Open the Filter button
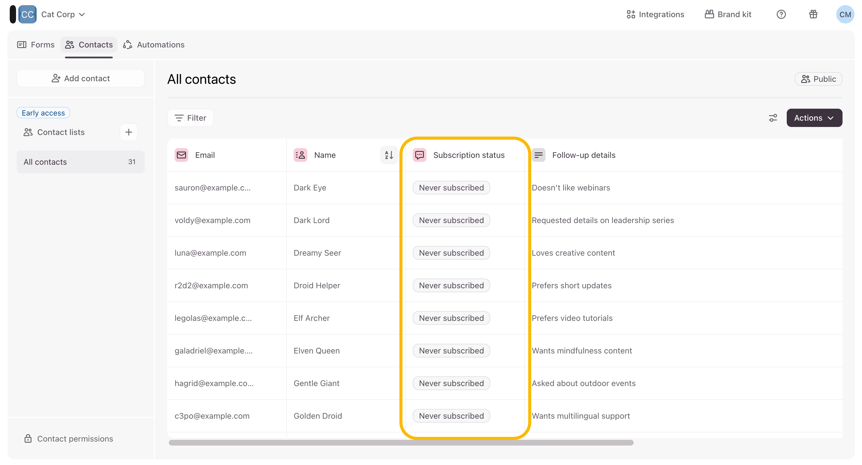The height and width of the screenshot is (465, 862). [x=190, y=118]
